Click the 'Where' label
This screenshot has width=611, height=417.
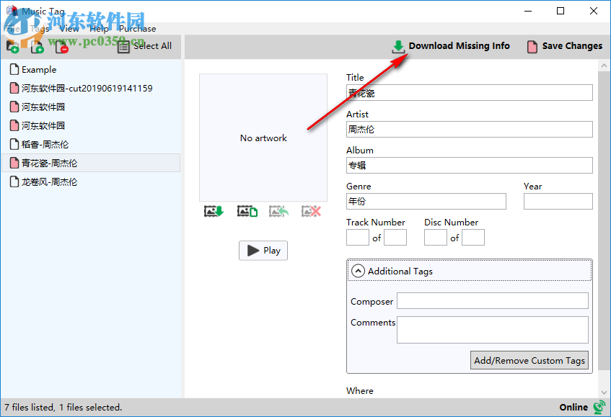(360, 391)
